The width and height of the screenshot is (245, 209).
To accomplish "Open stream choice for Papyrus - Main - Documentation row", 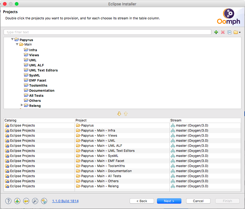I will (x=205, y=171).
